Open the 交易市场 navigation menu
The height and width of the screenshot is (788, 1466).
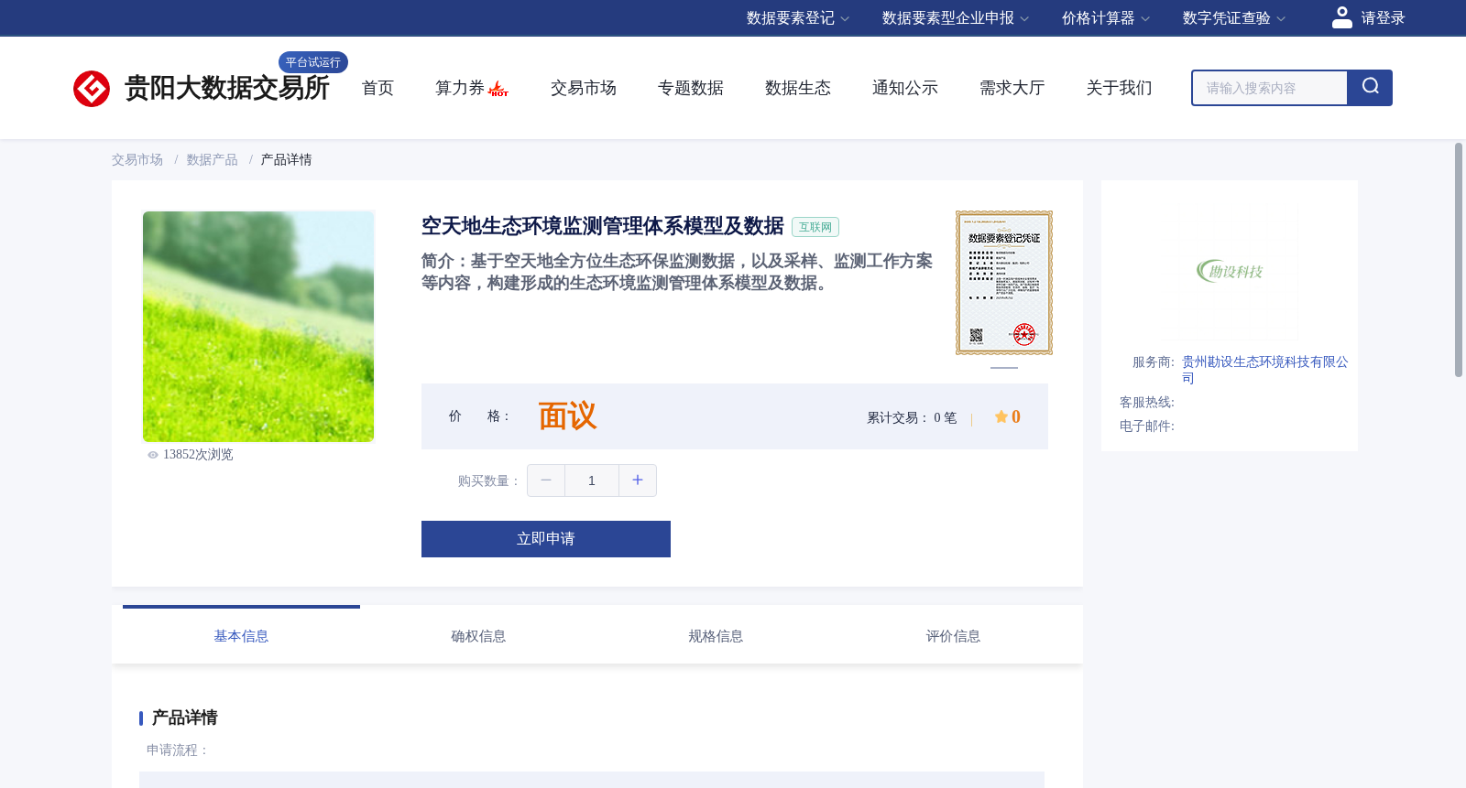tap(584, 88)
